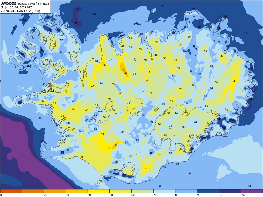Click the legend tick label '10'
Viewport: 263px width, 197px height.
[x=24, y=195]
